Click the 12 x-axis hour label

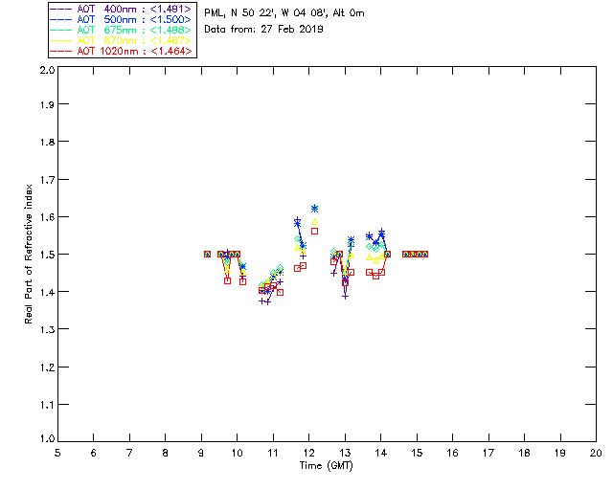click(x=308, y=453)
